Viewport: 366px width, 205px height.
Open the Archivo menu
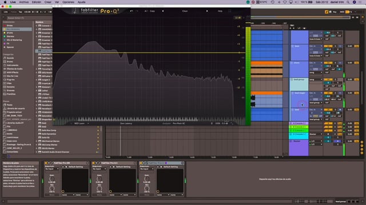coord(24,2)
